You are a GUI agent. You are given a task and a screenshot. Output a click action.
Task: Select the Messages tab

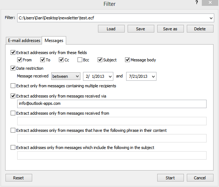(x=54, y=41)
